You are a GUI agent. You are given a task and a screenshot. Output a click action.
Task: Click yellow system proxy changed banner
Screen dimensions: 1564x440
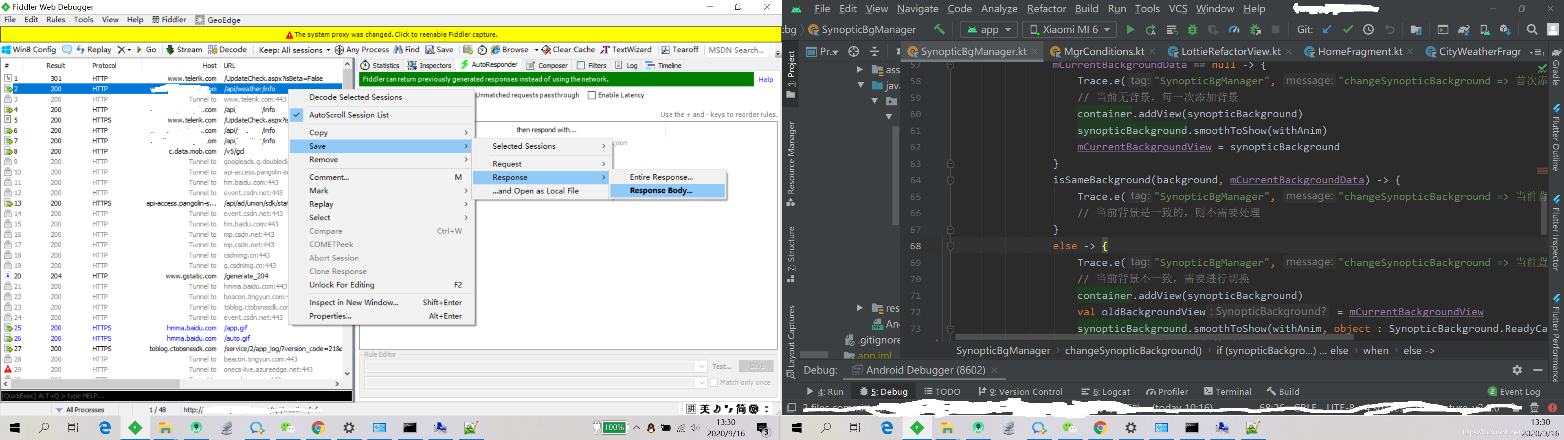[x=391, y=35]
